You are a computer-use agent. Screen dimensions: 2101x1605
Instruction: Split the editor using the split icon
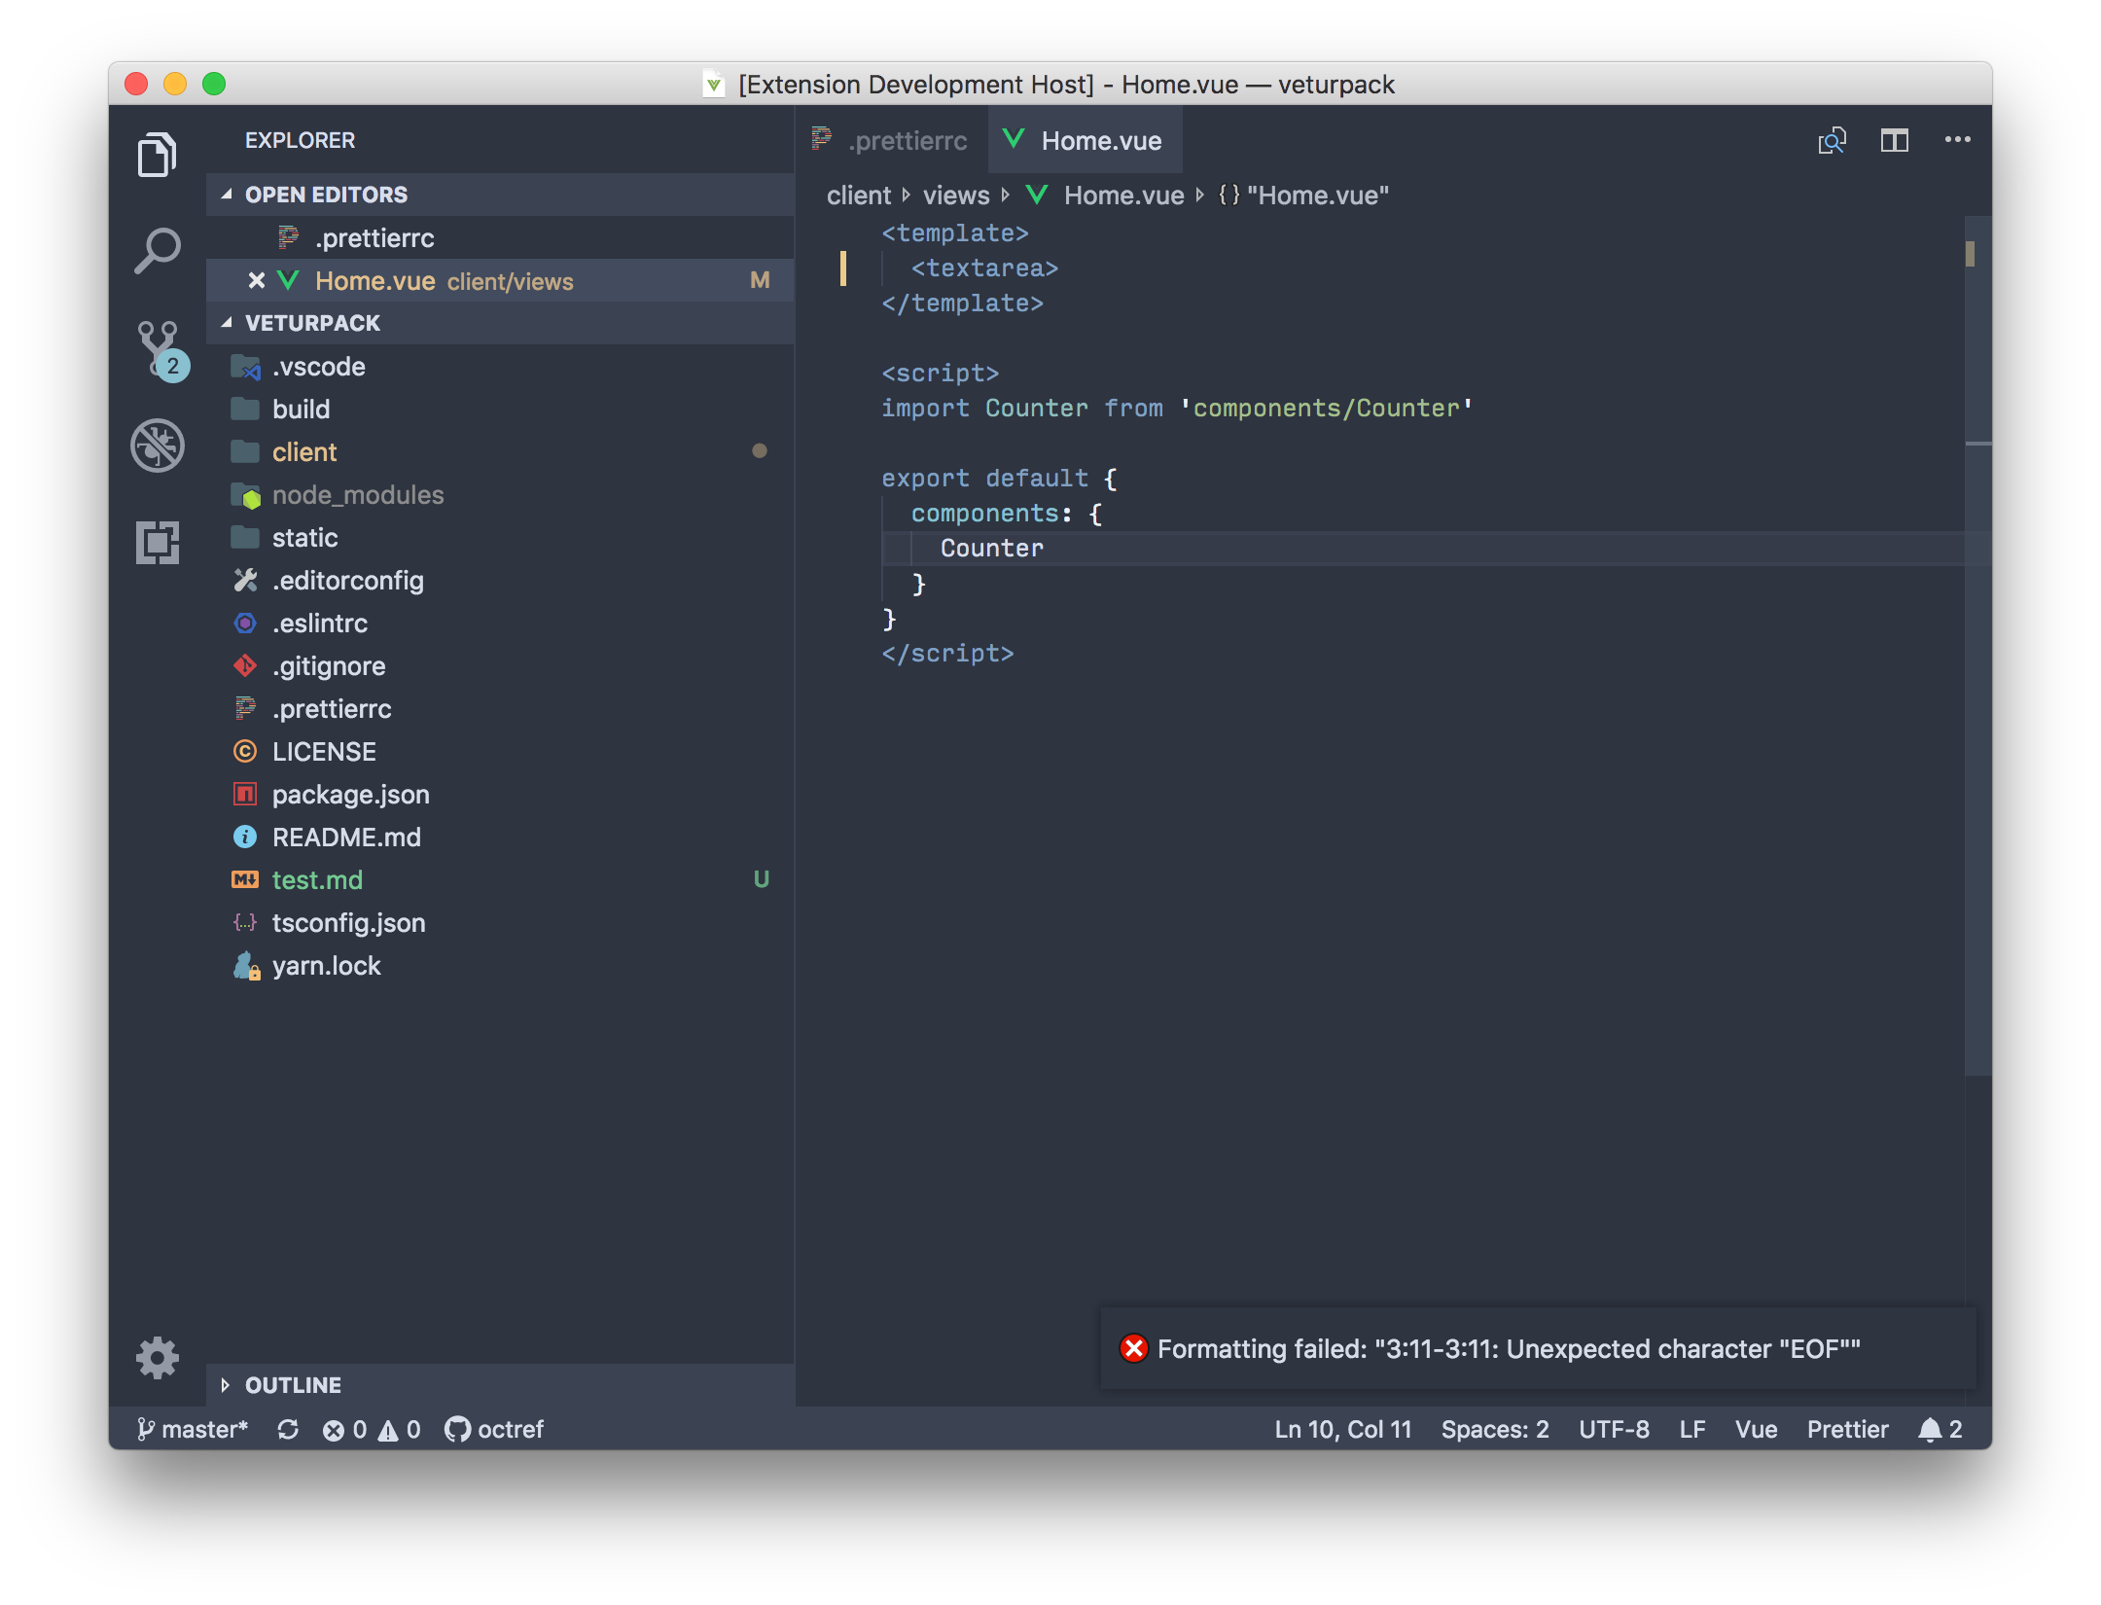pyautogui.click(x=1895, y=140)
